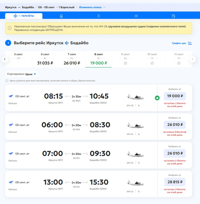The height and width of the screenshot is (204, 200).
Task: Click the green thumbs-up recommended badge
Action: pyautogui.click(x=157, y=98)
